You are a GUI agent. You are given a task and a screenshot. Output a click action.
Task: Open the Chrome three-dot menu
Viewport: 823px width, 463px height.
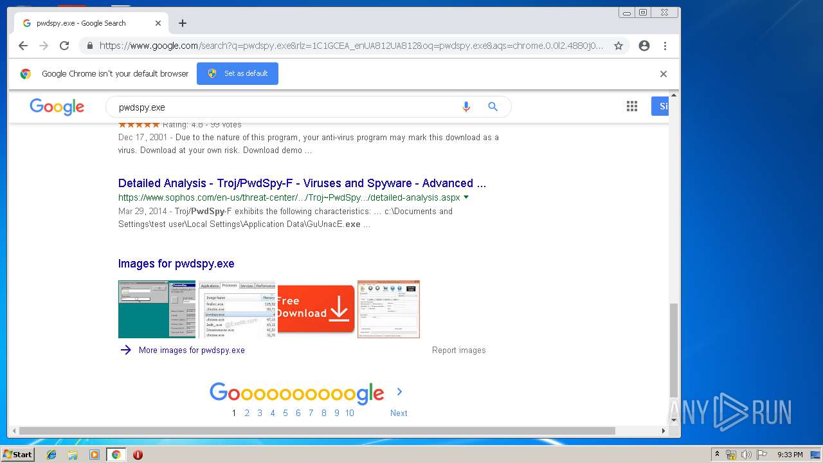pyautogui.click(x=665, y=46)
